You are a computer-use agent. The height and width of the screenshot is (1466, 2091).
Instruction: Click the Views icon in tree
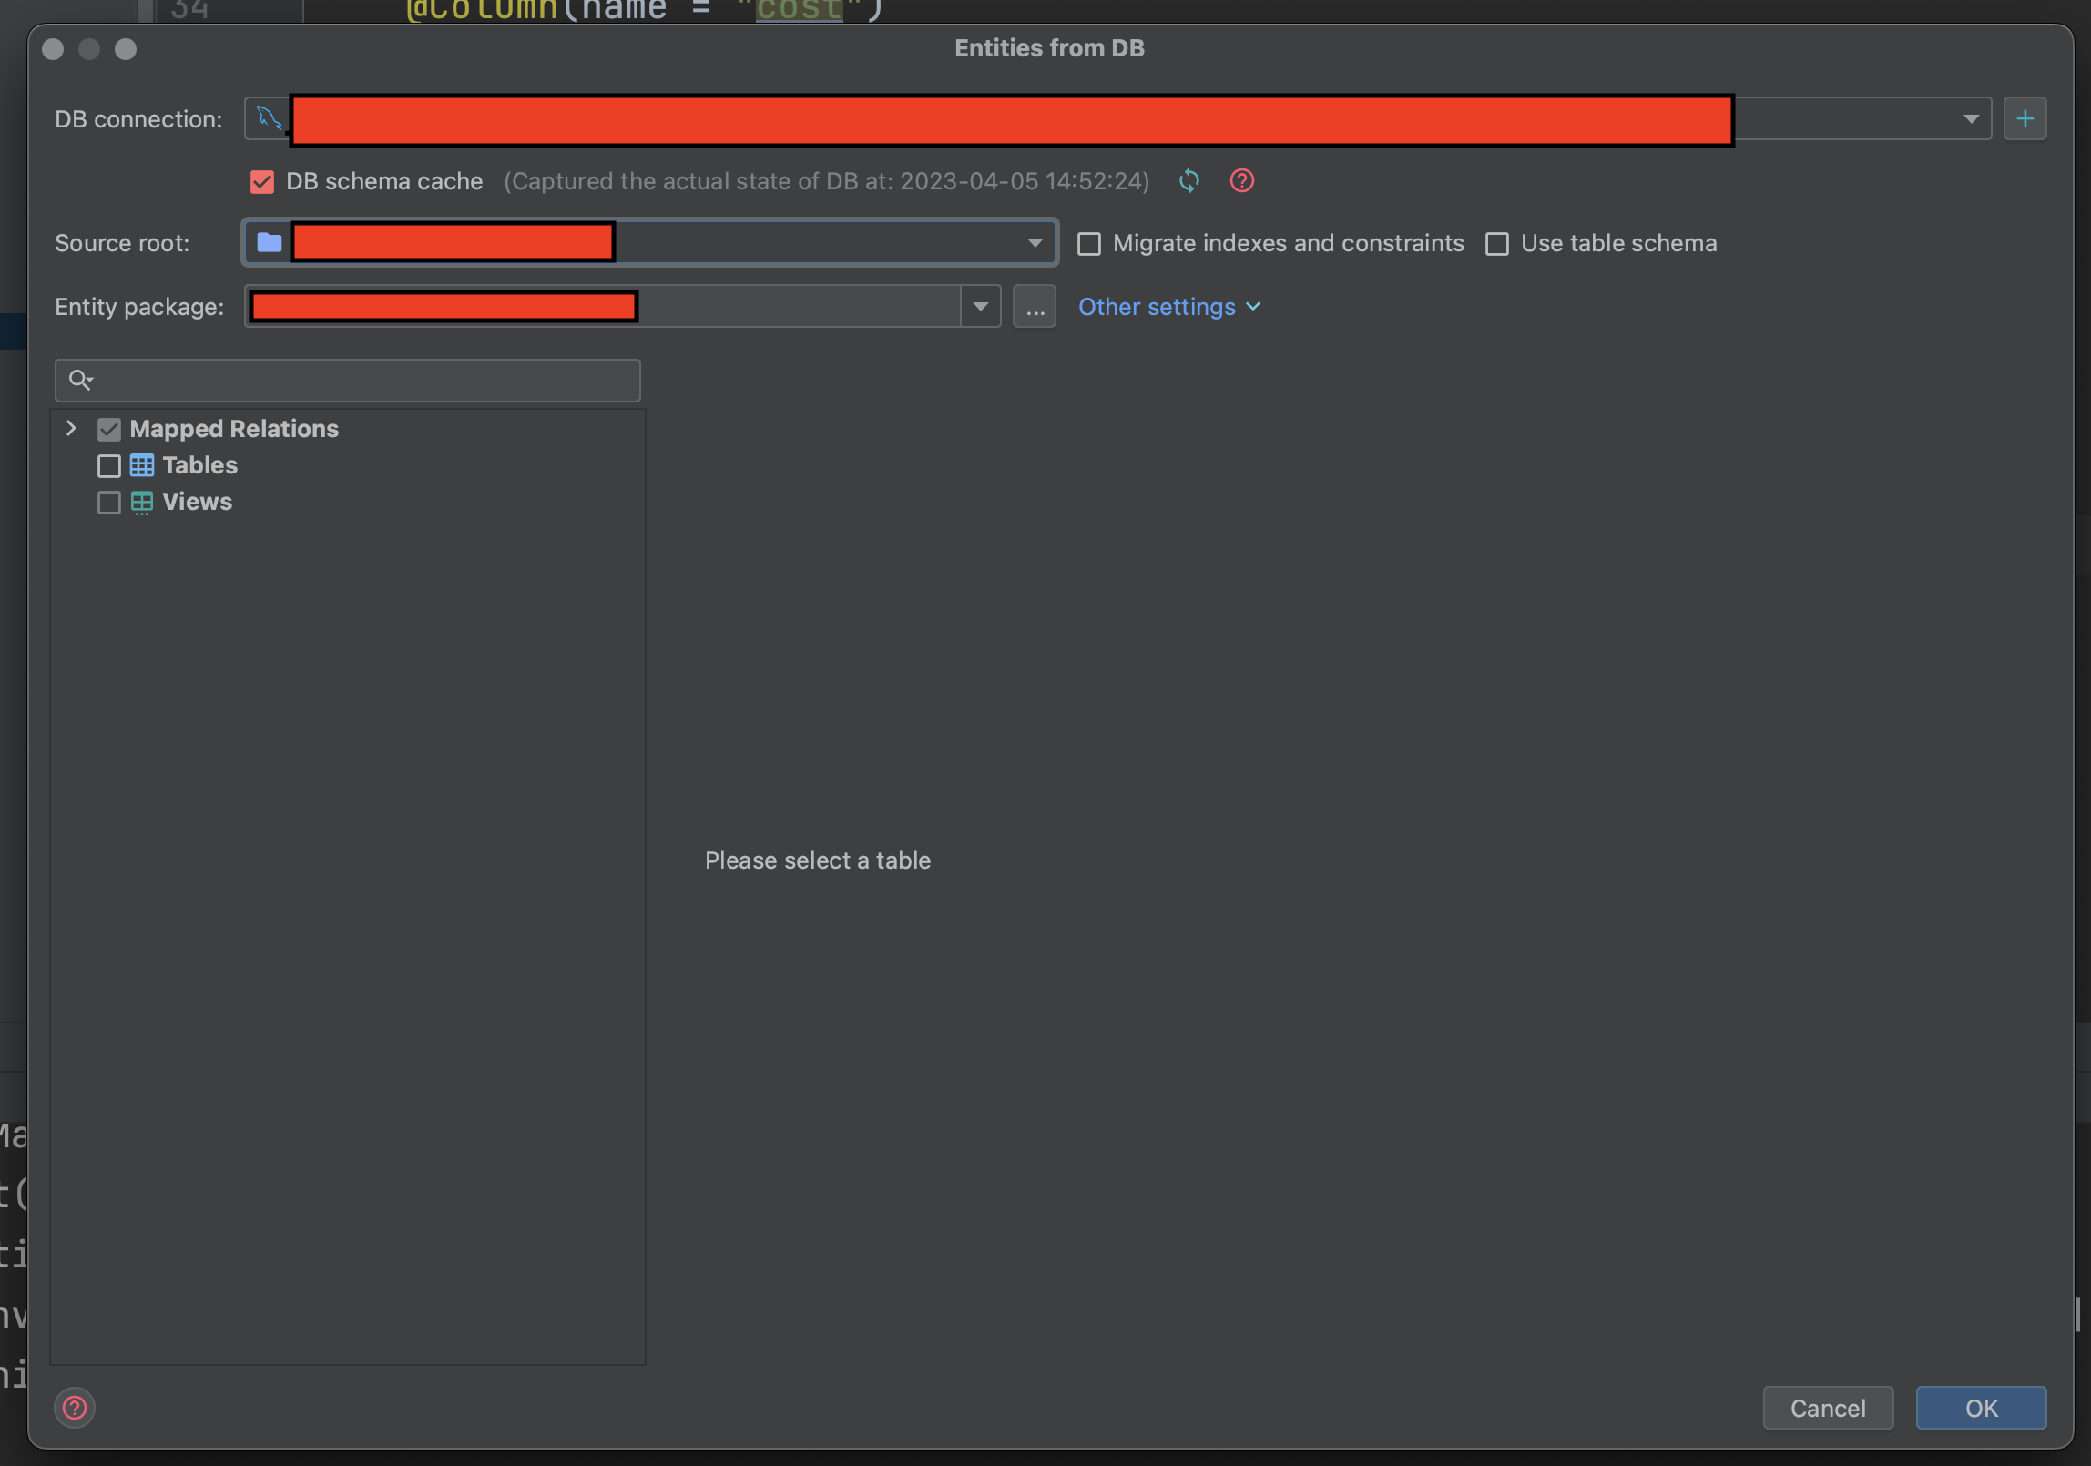[142, 503]
